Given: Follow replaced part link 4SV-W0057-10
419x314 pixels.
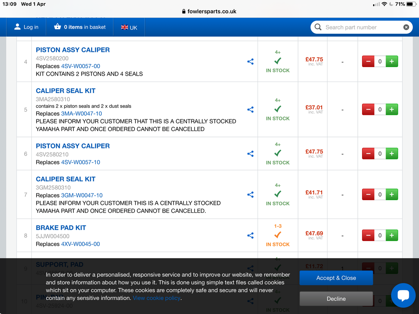Looking at the screenshot, I should pyautogui.click(x=81, y=162).
